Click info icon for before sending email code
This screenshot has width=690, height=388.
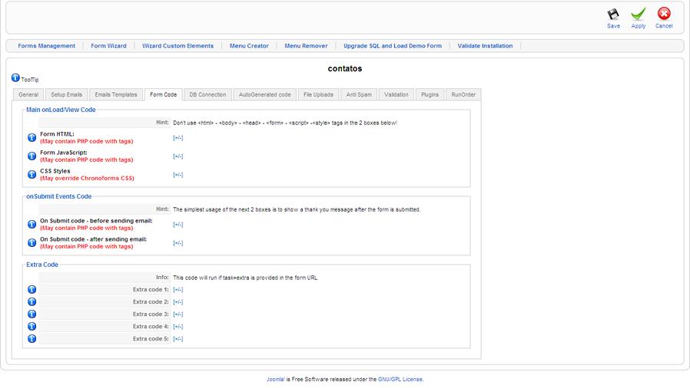(32, 224)
